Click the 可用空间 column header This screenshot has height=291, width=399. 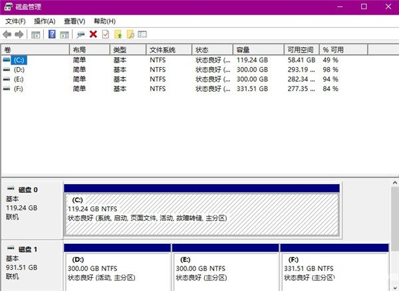pos(300,50)
